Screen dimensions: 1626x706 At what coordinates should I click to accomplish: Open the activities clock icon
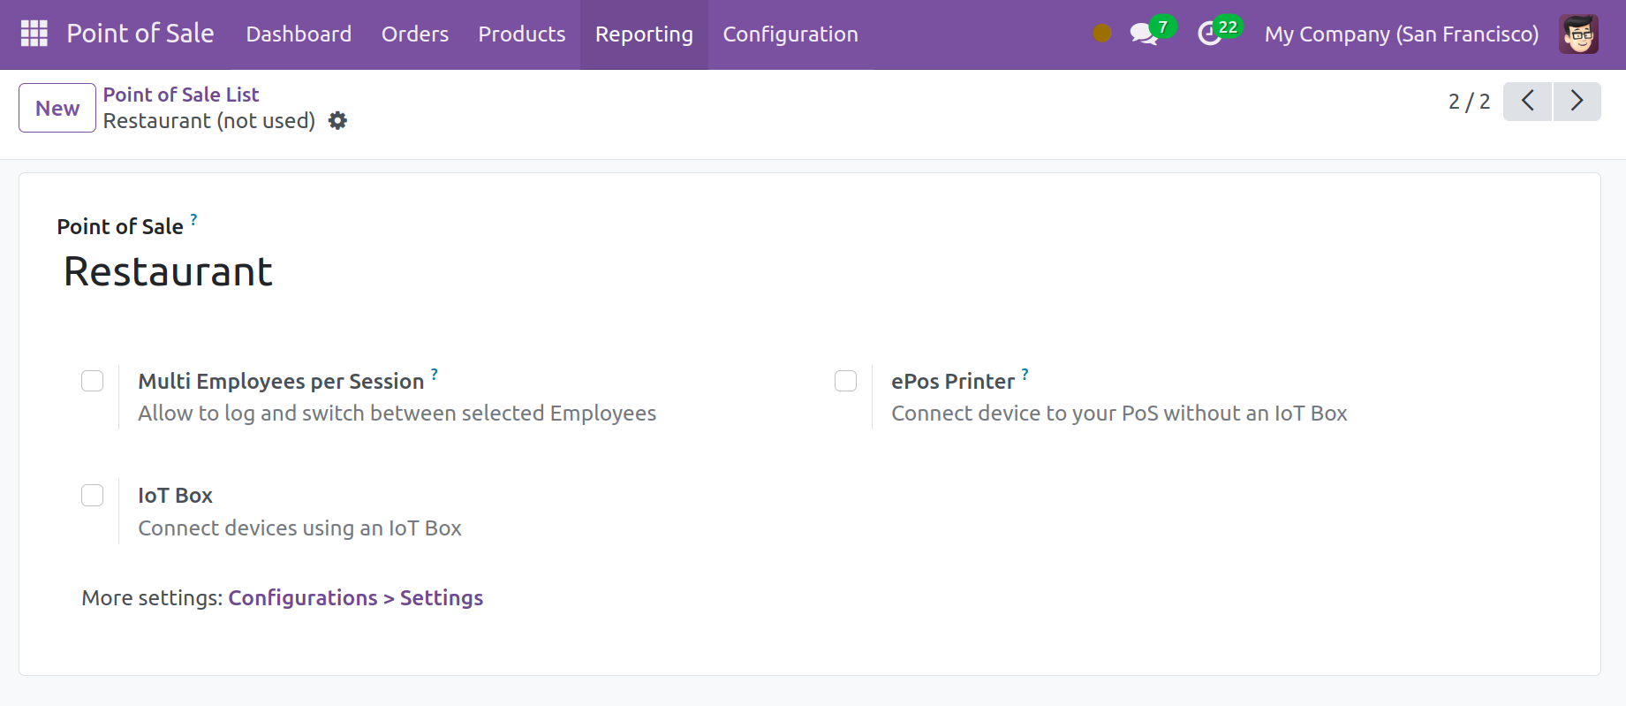pos(1209,34)
